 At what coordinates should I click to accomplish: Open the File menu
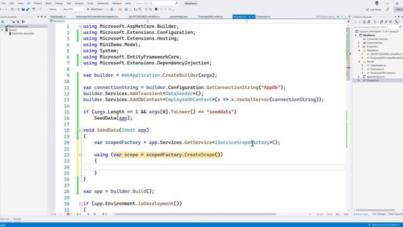click(4, 3)
